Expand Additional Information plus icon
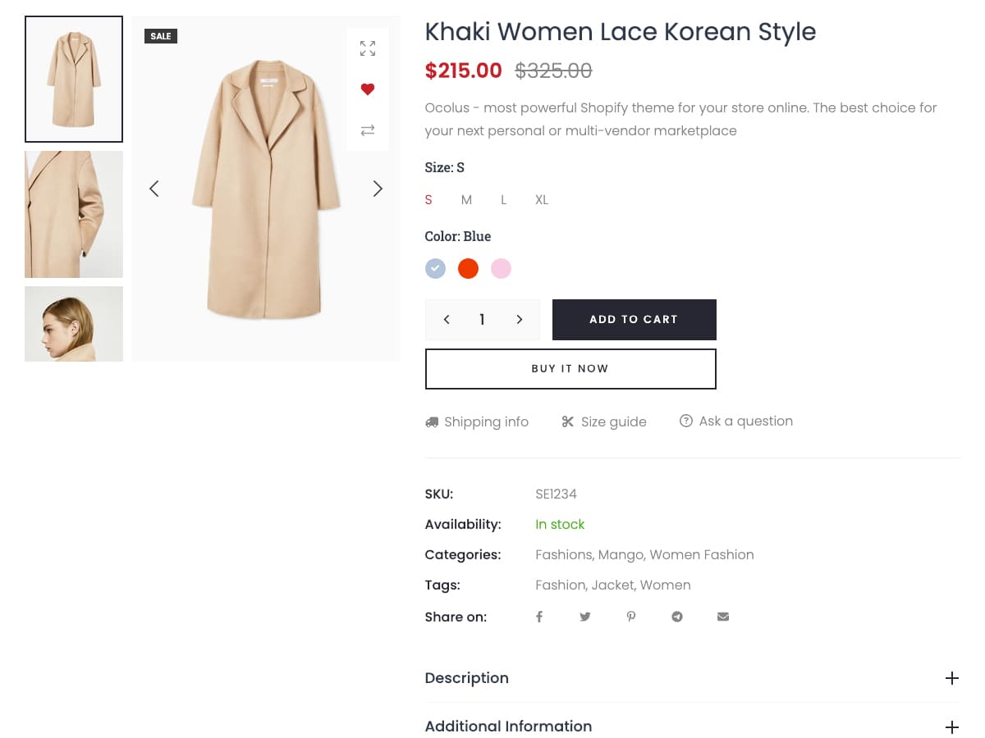Screen dimensions: 985x738 tap(951, 727)
